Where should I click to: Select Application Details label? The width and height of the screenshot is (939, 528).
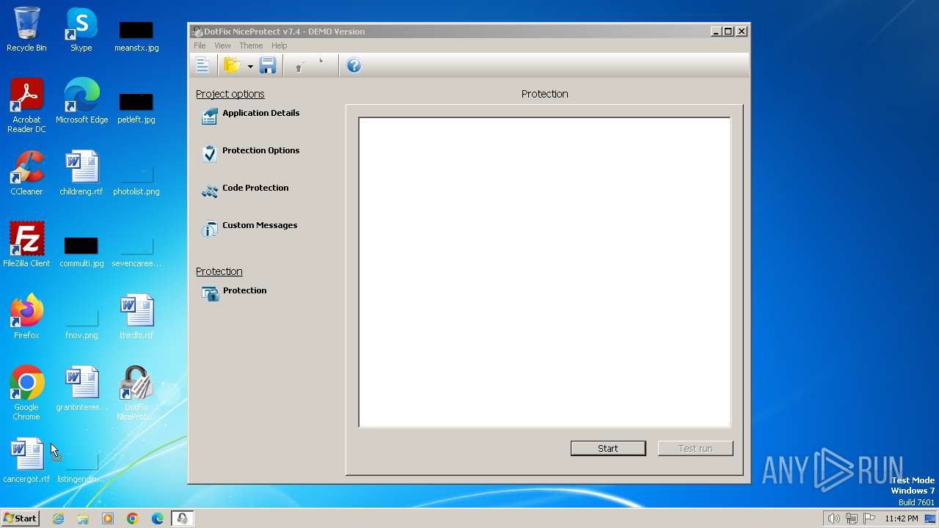pyautogui.click(x=260, y=113)
